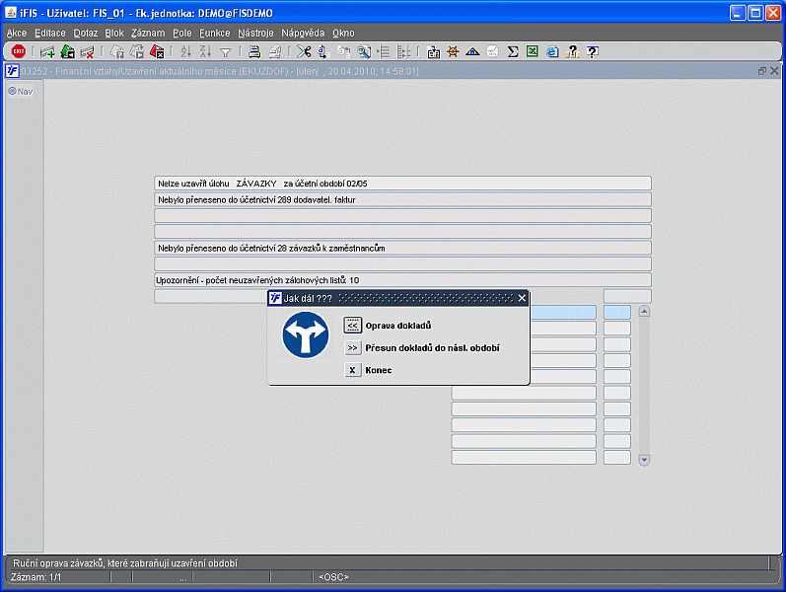Click the print setup icon
This screenshot has width=786, height=592.
[275, 51]
